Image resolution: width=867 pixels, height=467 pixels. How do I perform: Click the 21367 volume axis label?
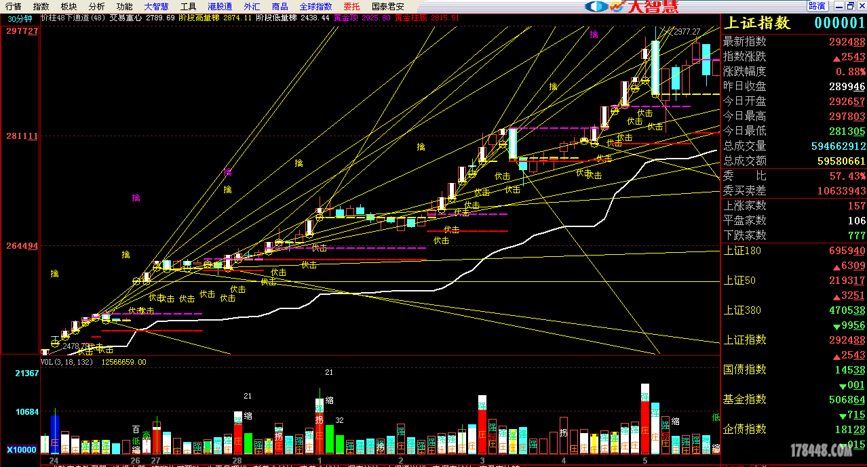(26, 373)
